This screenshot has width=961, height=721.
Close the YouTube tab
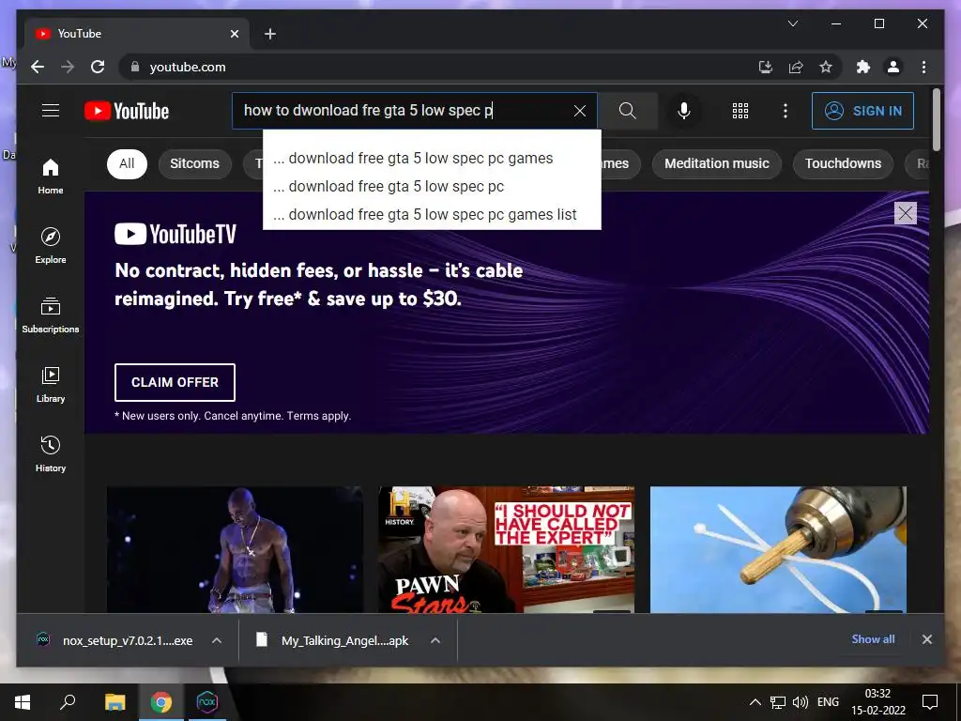(234, 34)
